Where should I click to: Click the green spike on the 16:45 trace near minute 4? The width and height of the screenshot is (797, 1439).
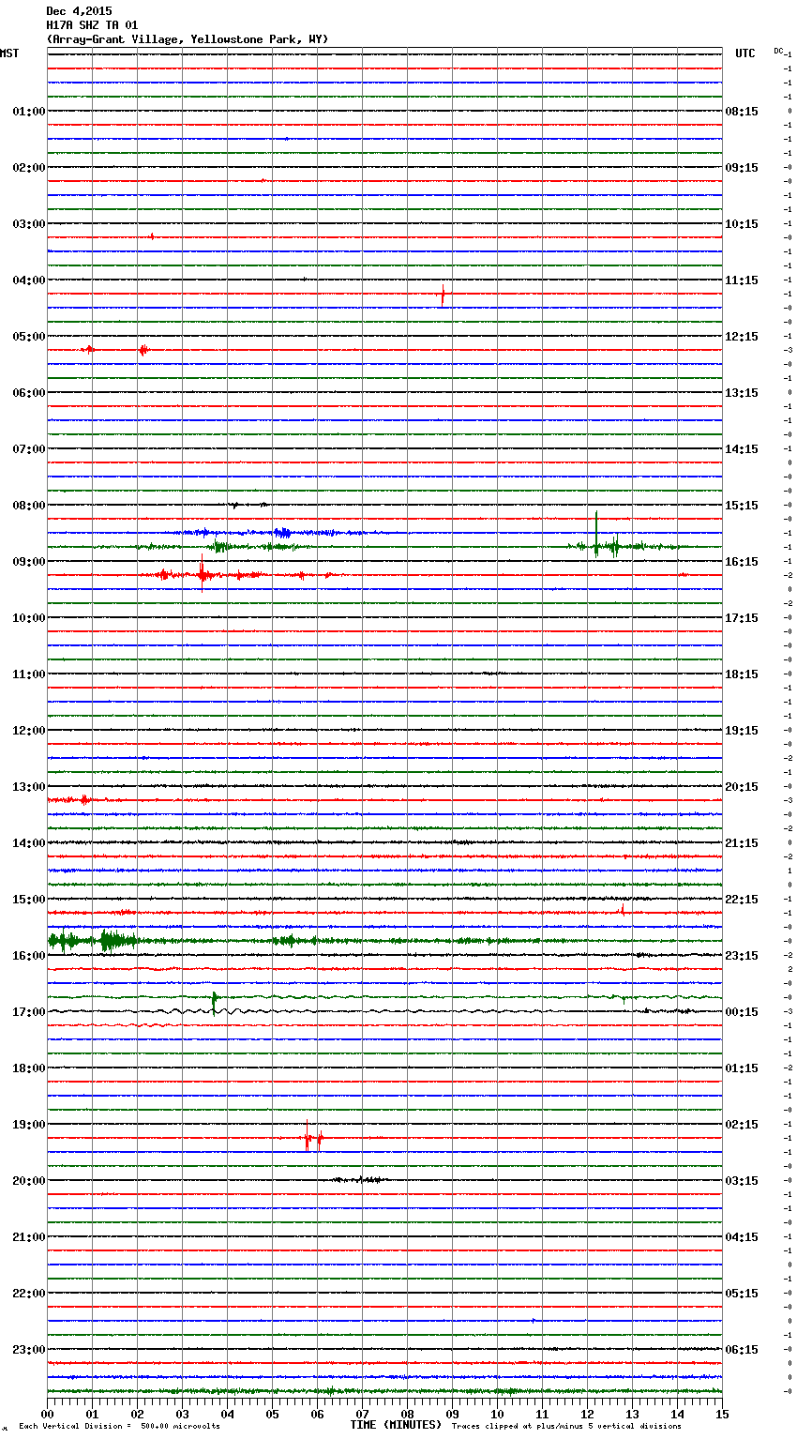pyautogui.click(x=215, y=1002)
